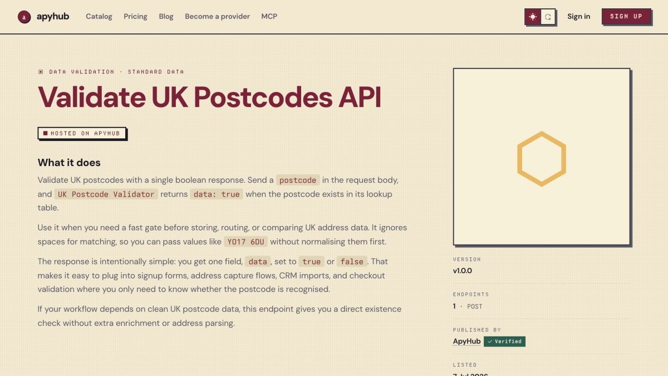This screenshot has height=376, width=668.
Task: Click the Verified badge
Action: coord(504,341)
